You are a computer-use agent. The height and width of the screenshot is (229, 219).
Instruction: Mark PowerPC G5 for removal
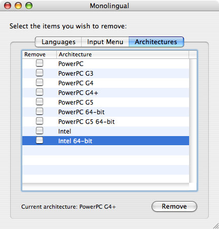point(40,102)
